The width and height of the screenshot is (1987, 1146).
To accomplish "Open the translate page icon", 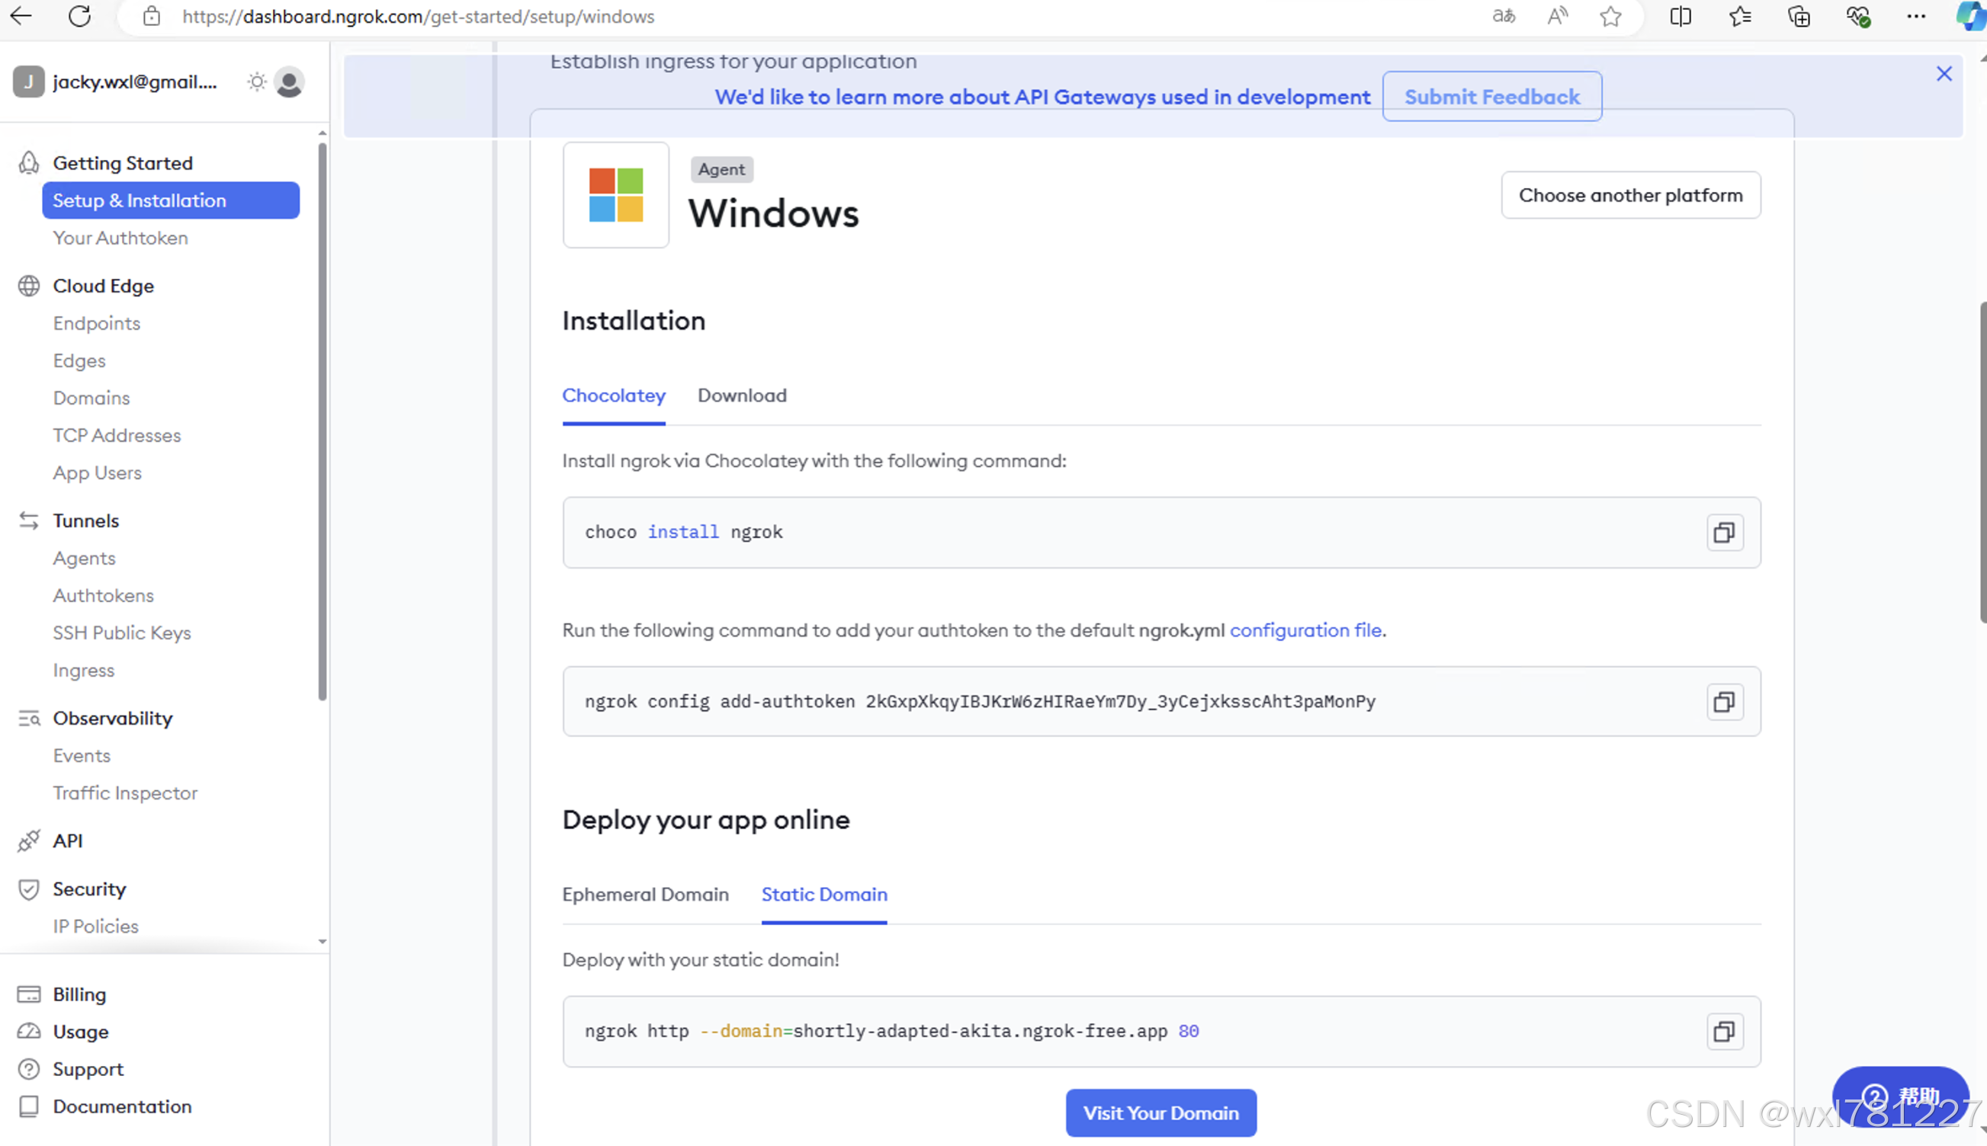I will click(x=1504, y=16).
